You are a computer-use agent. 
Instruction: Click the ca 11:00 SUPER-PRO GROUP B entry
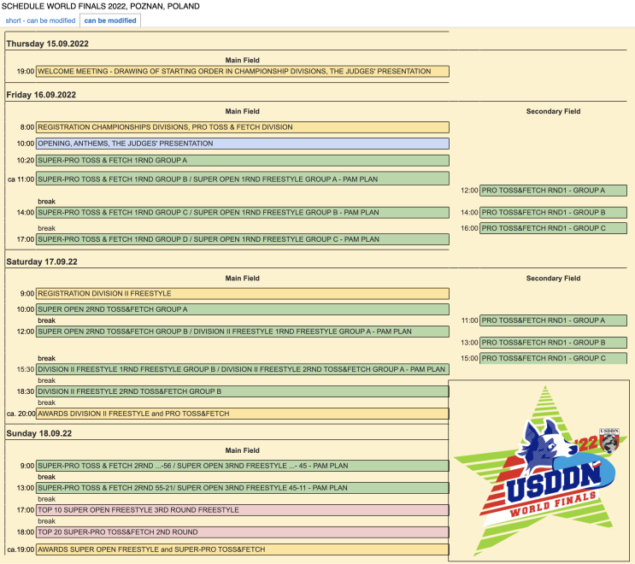[243, 179]
